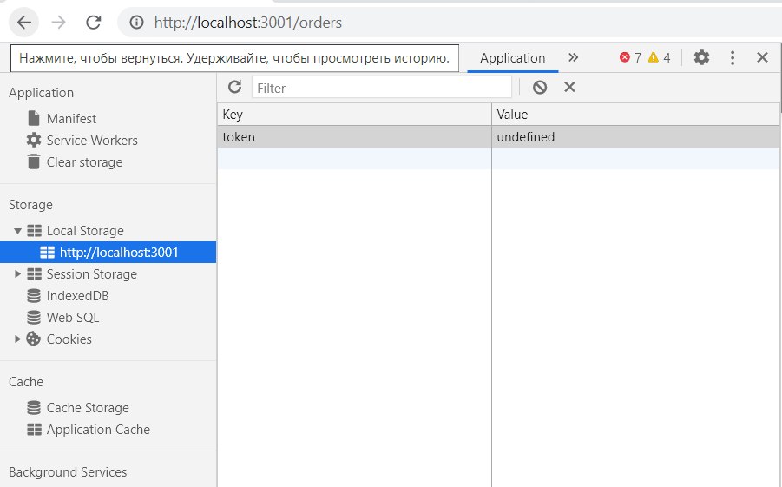Collapse the Local Storage tree arrow
Viewport: 782px width, 487px height.
coord(17,231)
